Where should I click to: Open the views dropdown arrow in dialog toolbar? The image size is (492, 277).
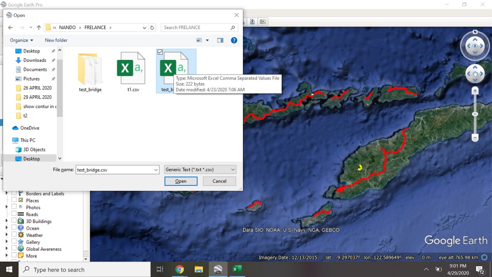pos(207,40)
